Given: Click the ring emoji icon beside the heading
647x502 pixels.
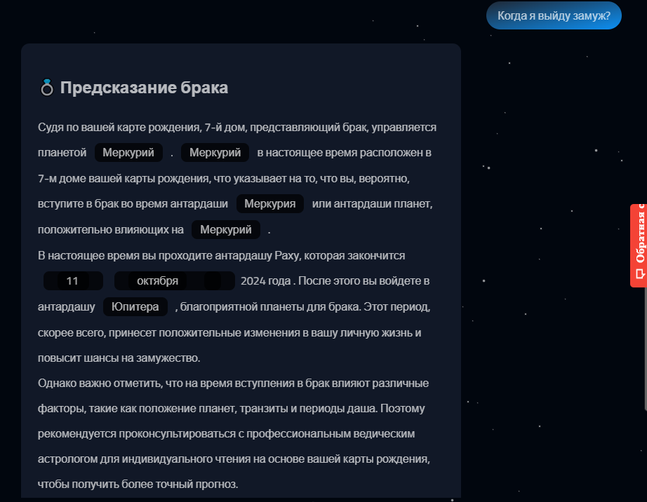Looking at the screenshot, I should coord(46,88).
